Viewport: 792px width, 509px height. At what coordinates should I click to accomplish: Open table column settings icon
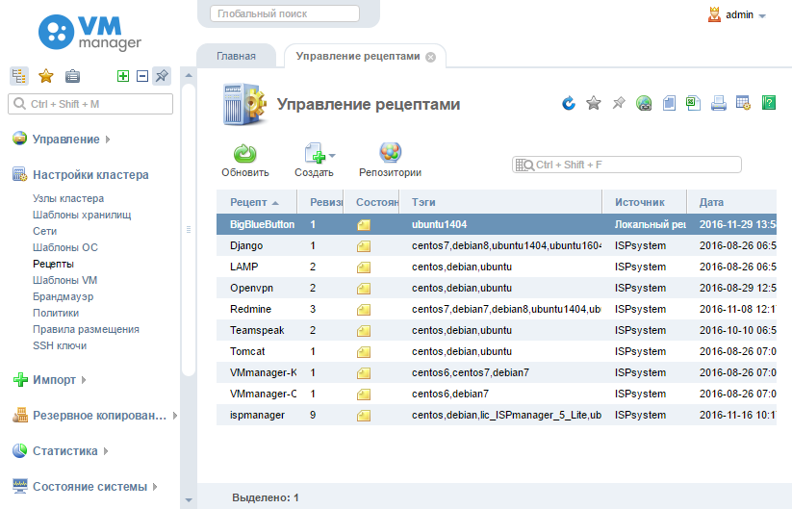[x=744, y=104]
